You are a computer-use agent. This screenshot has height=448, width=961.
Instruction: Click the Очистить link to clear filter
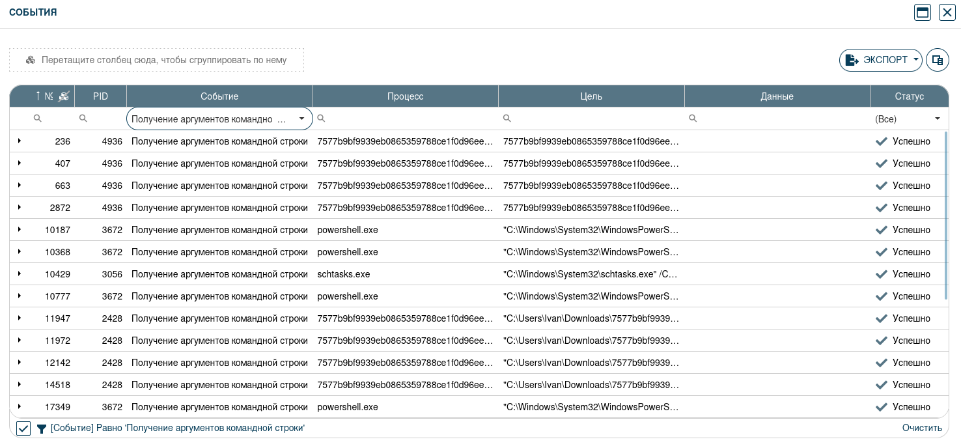point(921,428)
